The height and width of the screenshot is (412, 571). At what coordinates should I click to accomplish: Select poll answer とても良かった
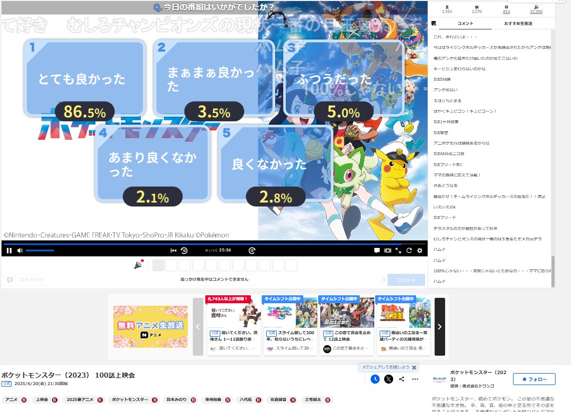point(85,78)
